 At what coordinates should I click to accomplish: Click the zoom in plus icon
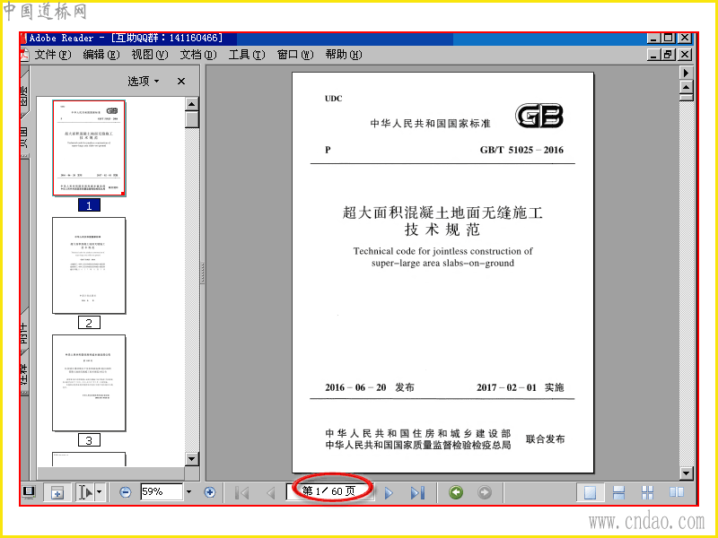point(210,492)
